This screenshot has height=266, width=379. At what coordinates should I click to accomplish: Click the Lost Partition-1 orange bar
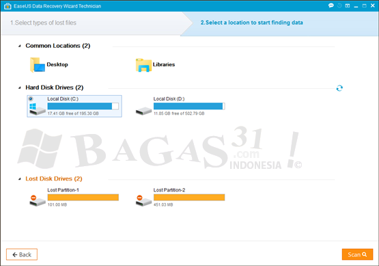[x=83, y=198]
